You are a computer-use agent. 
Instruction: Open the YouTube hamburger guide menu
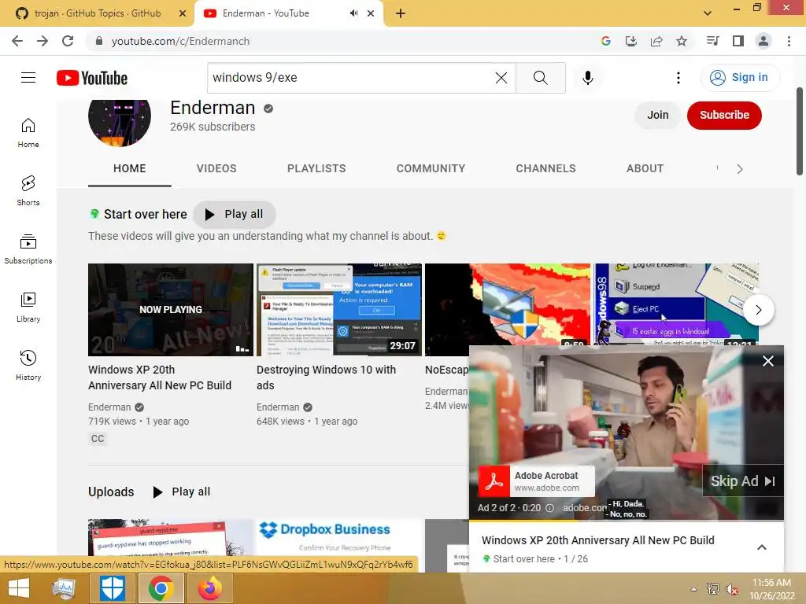click(x=28, y=78)
